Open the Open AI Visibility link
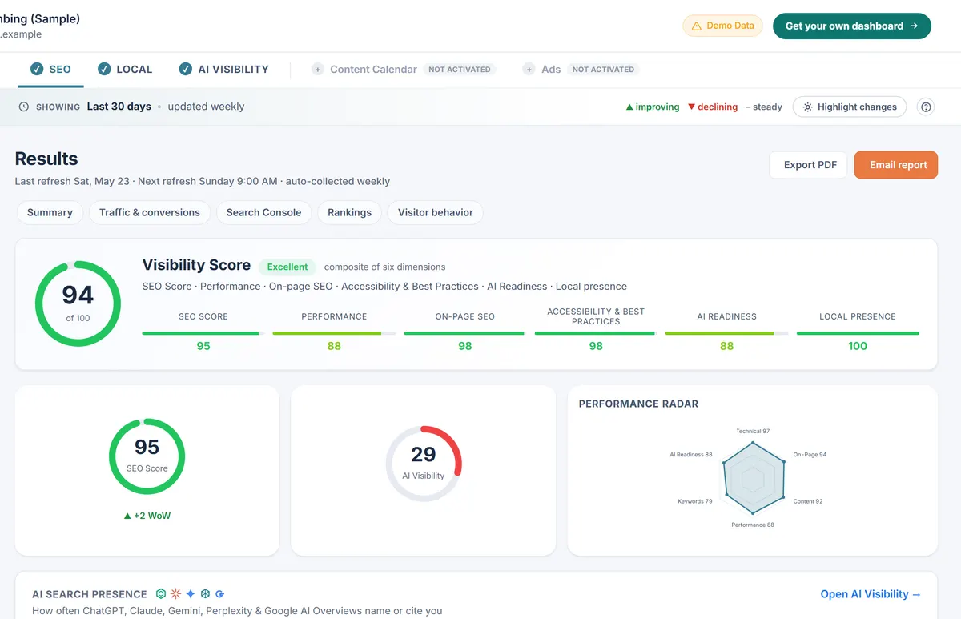The image size is (961, 619). pos(871,594)
